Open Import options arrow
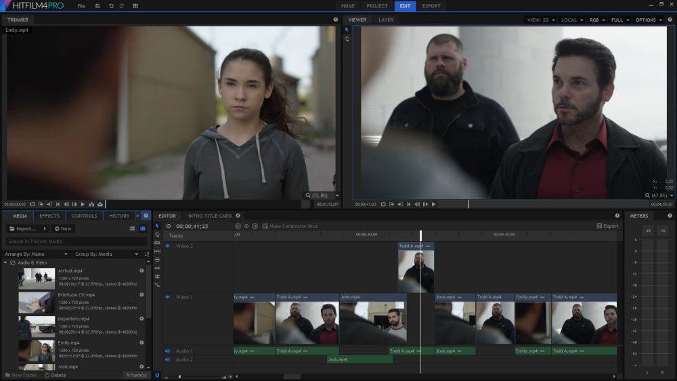This screenshot has height=381, width=677. tap(45, 229)
